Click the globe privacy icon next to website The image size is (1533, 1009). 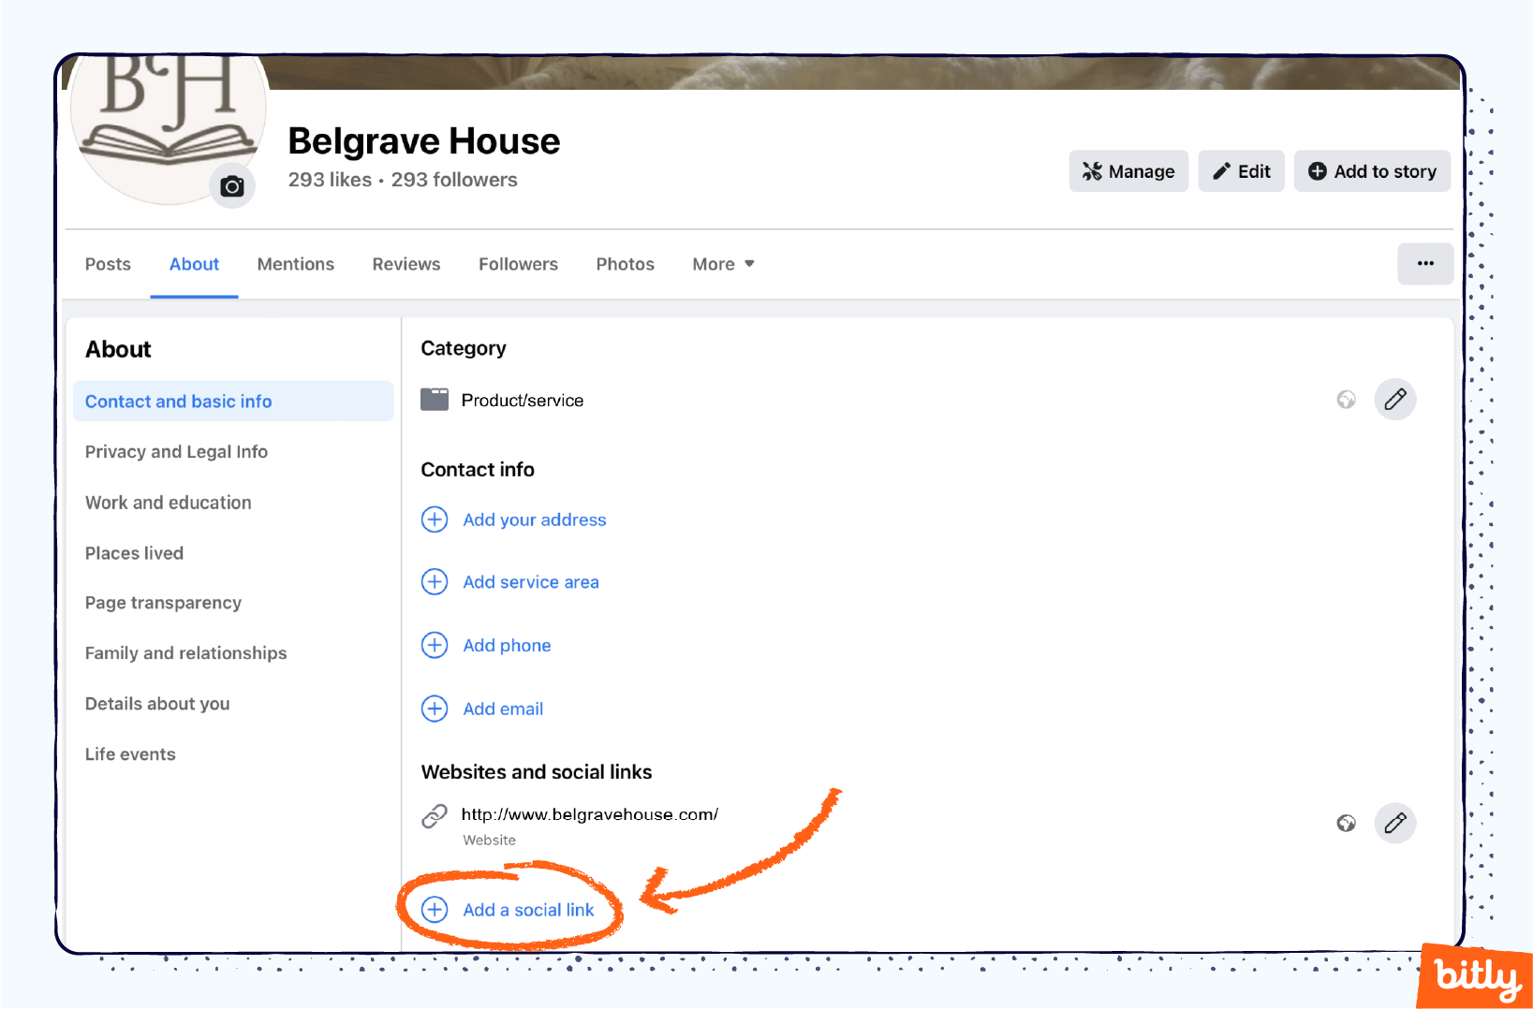1346,823
